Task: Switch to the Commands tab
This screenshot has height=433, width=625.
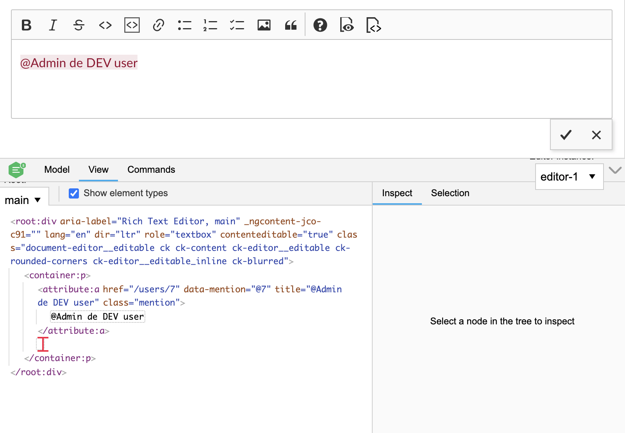Action: (x=151, y=170)
